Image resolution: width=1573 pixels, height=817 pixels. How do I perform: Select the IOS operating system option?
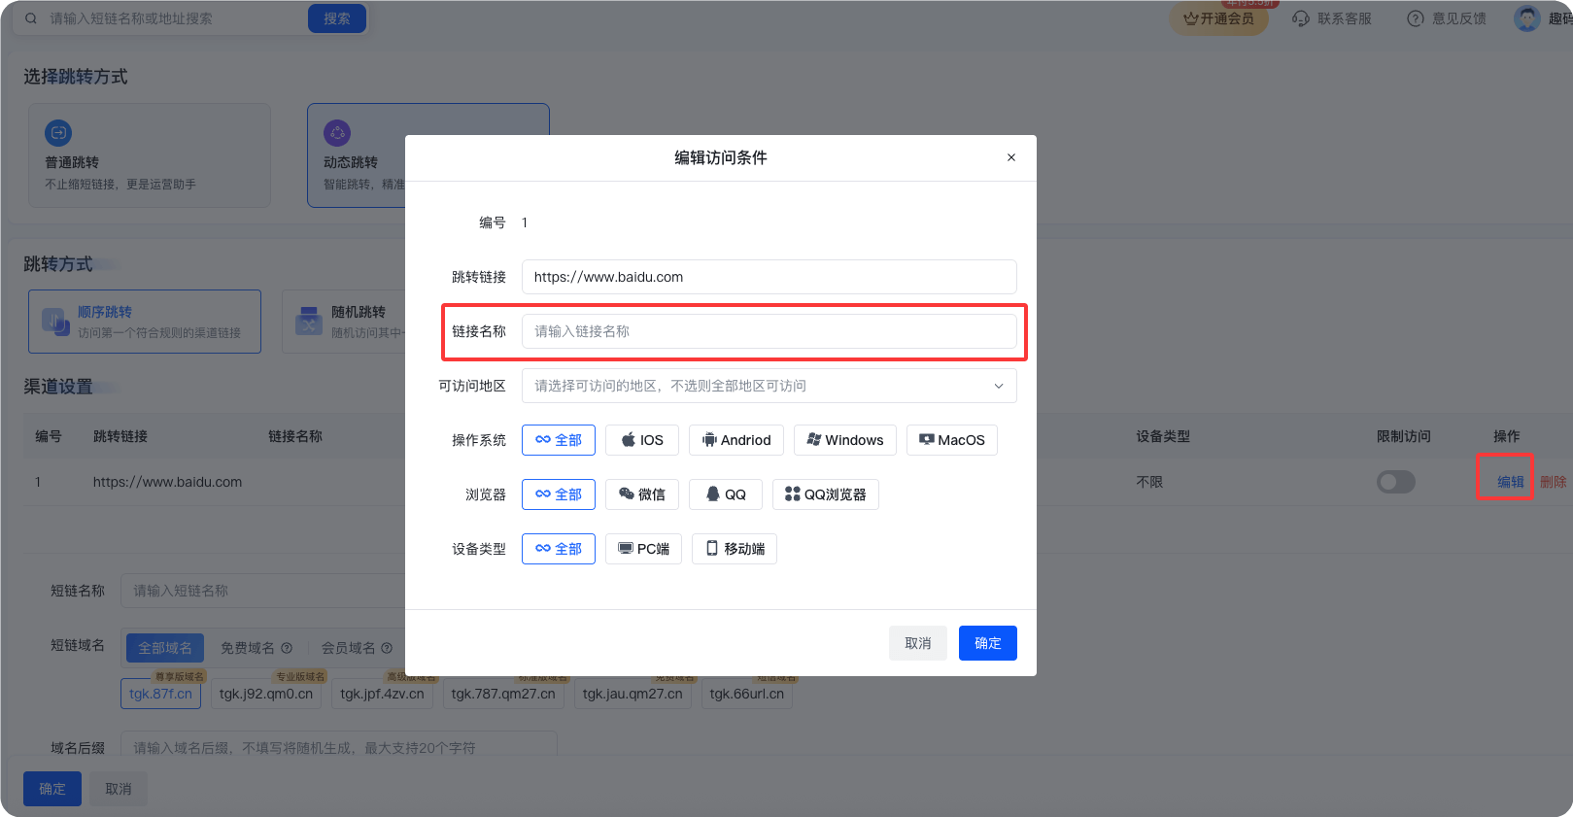click(x=642, y=440)
